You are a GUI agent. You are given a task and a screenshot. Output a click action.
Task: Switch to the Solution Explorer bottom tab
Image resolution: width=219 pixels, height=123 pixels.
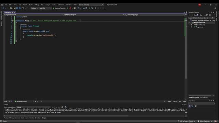(x=194, y=97)
